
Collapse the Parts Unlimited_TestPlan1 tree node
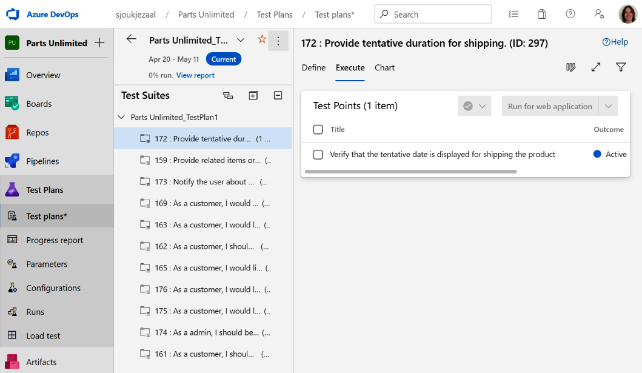(x=123, y=116)
